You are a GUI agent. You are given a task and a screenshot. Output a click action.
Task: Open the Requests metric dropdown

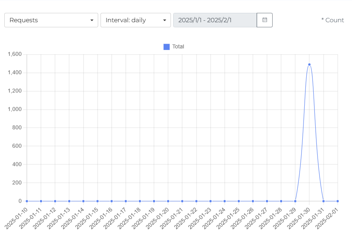pos(51,20)
